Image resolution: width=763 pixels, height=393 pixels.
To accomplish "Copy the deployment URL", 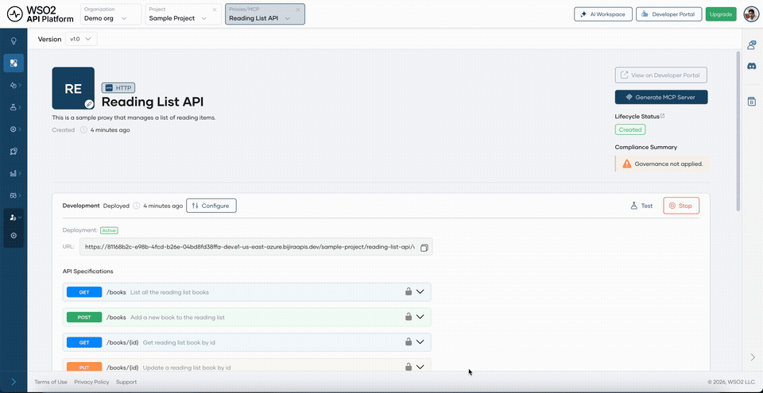I will pyautogui.click(x=424, y=248).
